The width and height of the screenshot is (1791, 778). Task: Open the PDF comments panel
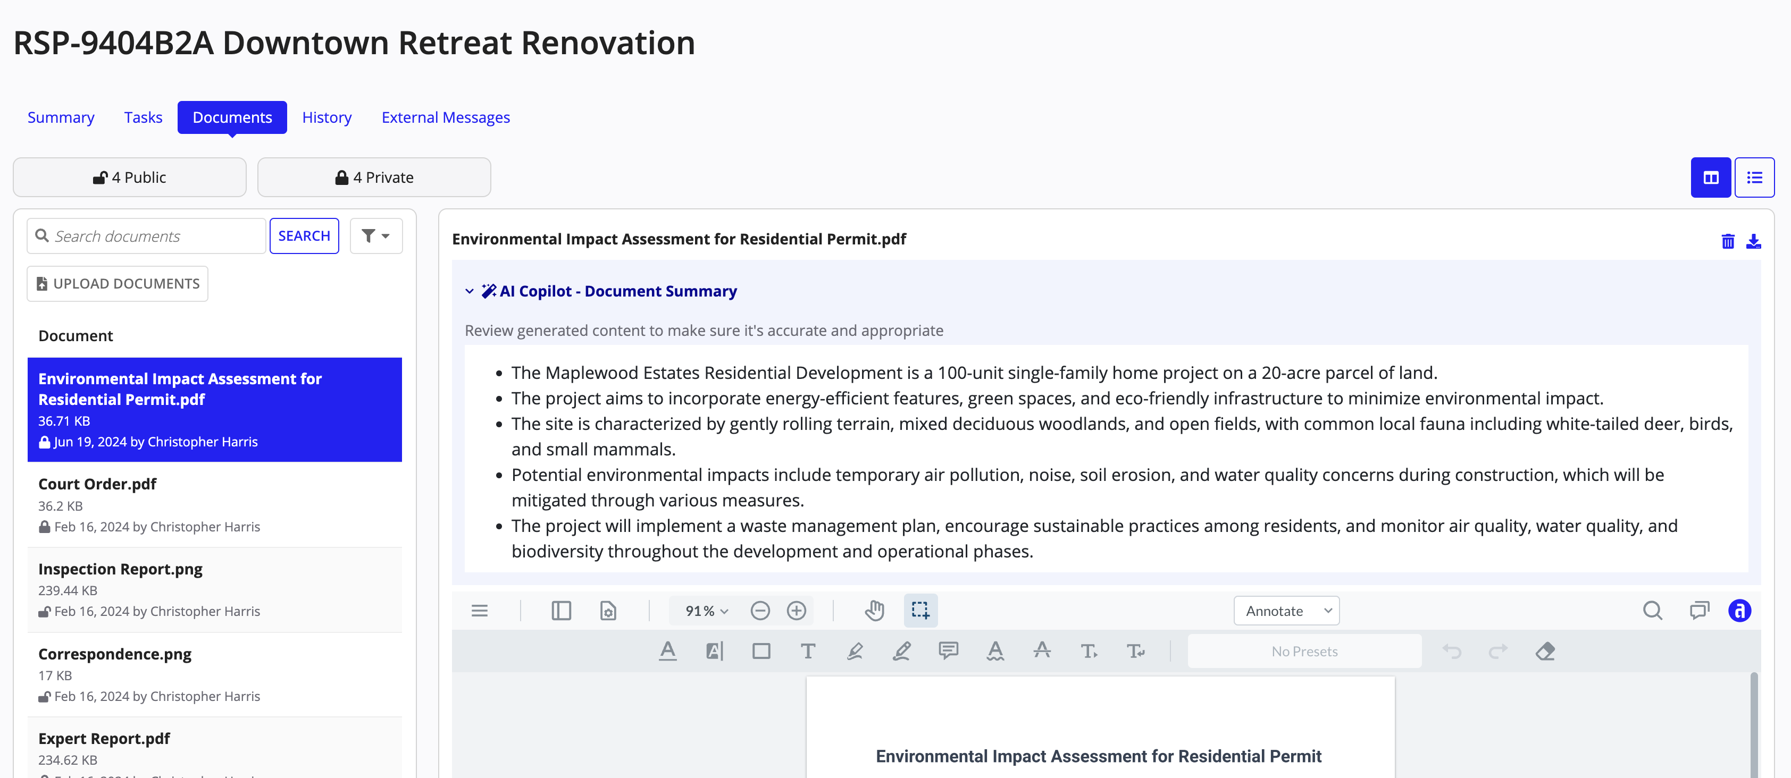(x=1698, y=611)
